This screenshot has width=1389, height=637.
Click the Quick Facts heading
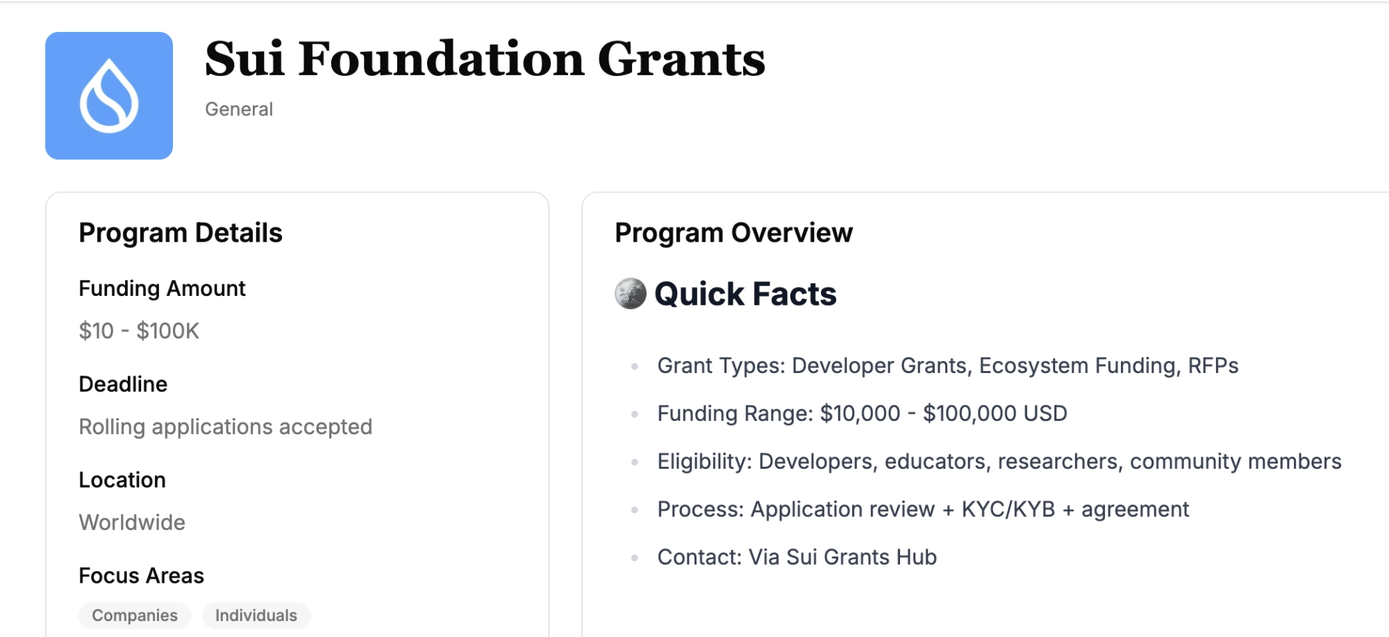(745, 294)
